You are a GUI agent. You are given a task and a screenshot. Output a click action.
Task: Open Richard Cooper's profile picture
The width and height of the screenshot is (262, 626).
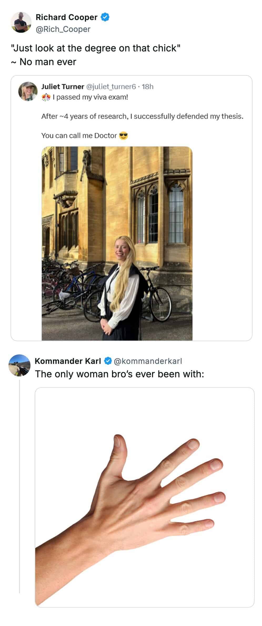click(x=21, y=22)
